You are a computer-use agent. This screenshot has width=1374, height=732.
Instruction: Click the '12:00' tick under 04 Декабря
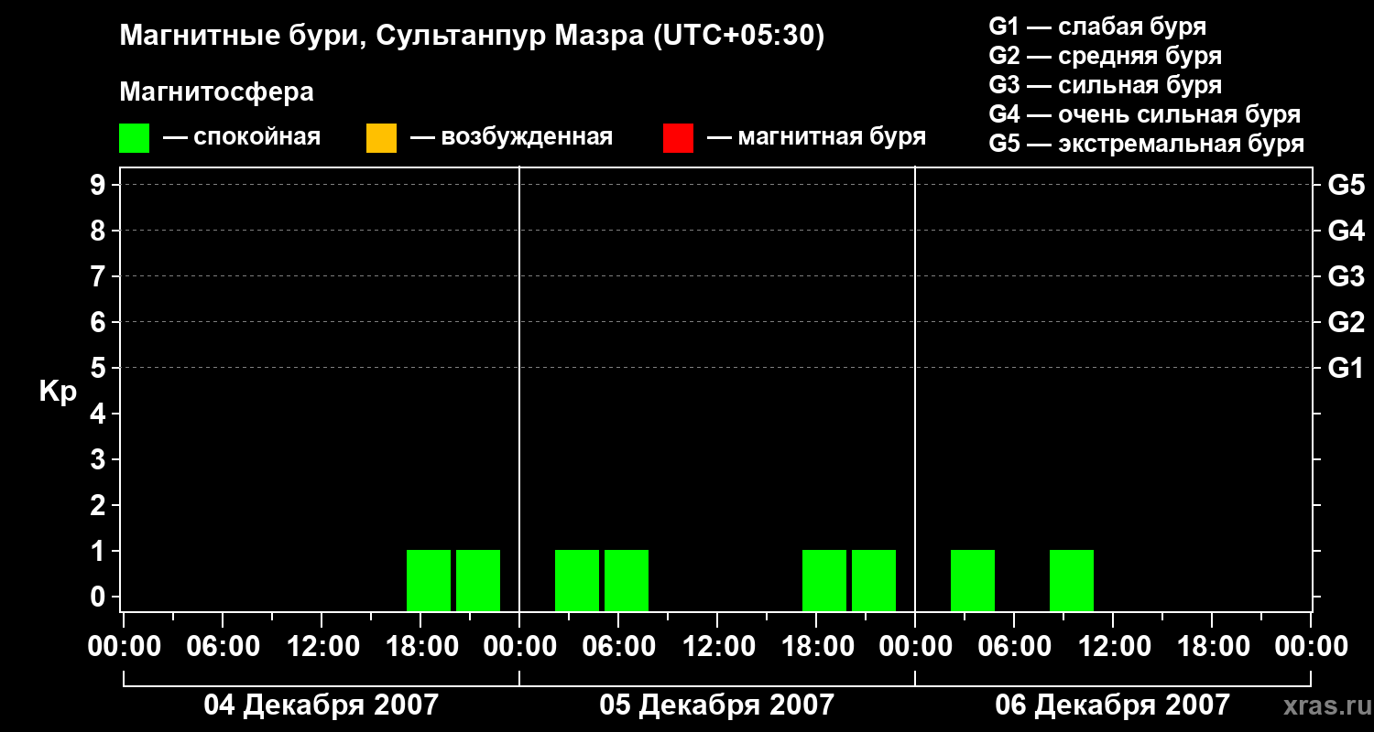(x=322, y=646)
